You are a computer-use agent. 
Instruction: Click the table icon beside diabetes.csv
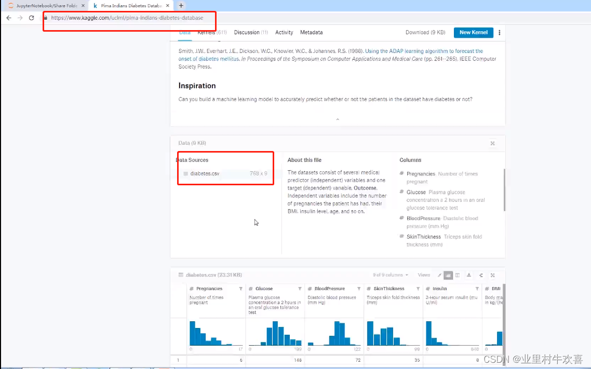click(x=185, y=173)
